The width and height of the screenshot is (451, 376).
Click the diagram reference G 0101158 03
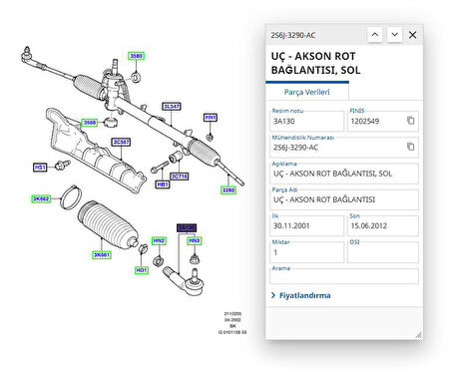pyautogui.click(x=232, y=332)
